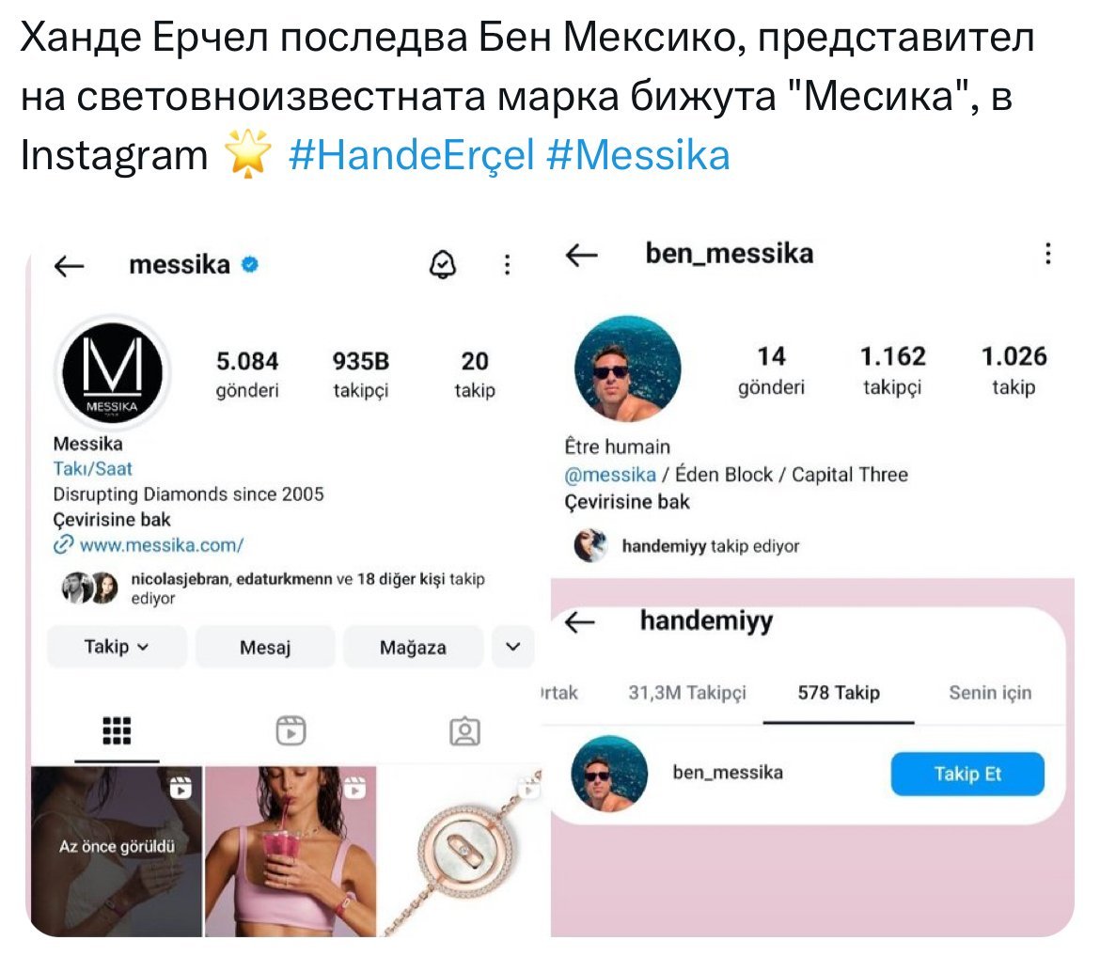Click the Takip Et button for ben_messika
This screenshot has height=956, width=1100.
[967, 774]
